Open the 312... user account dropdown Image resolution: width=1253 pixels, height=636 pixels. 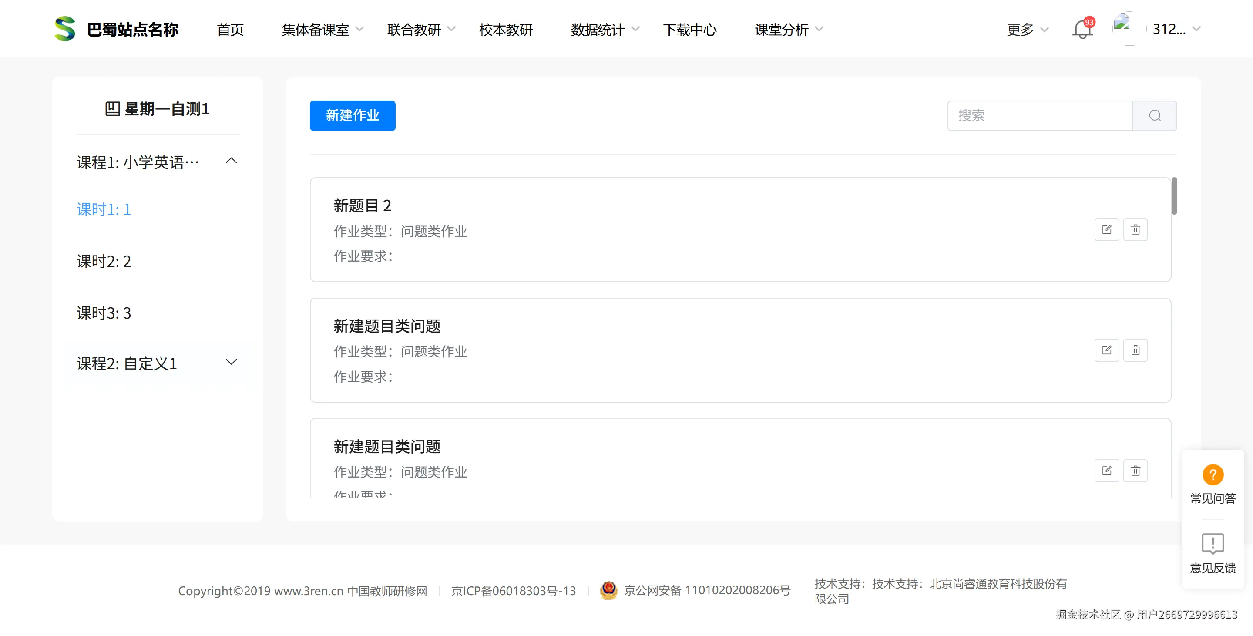coord(1177,29)
